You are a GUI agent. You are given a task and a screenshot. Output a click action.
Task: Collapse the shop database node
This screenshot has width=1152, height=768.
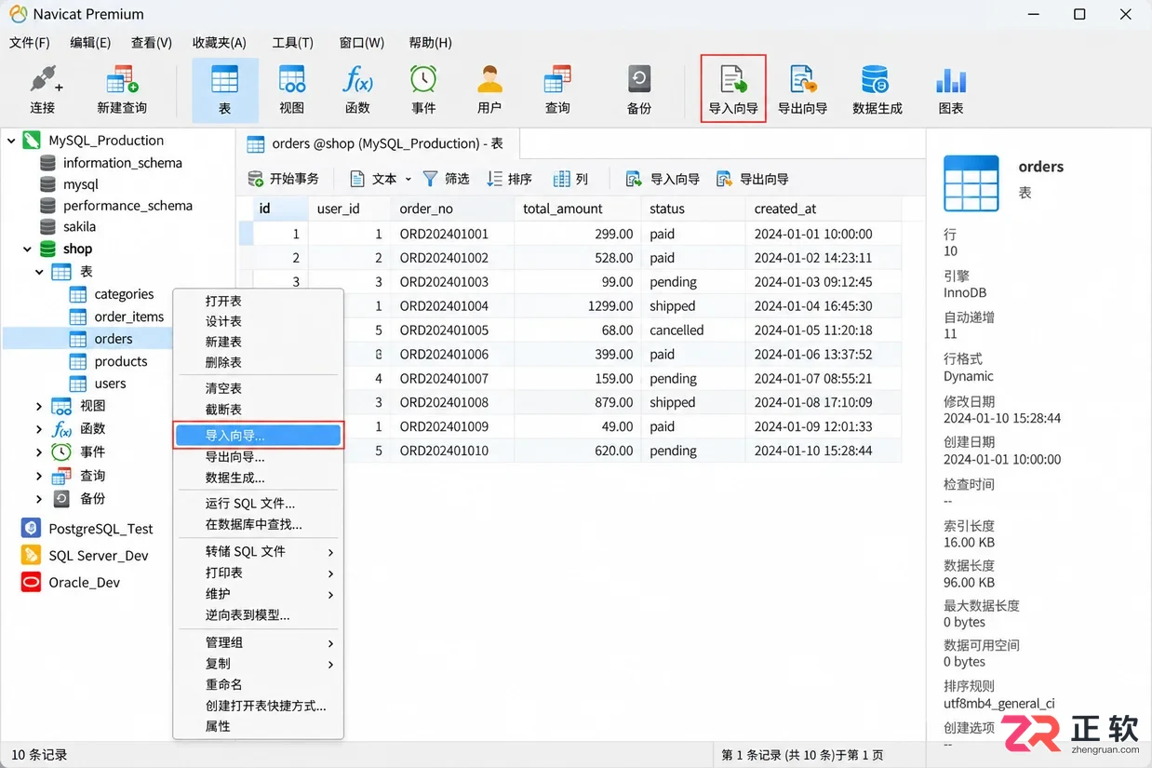point(26,249)
